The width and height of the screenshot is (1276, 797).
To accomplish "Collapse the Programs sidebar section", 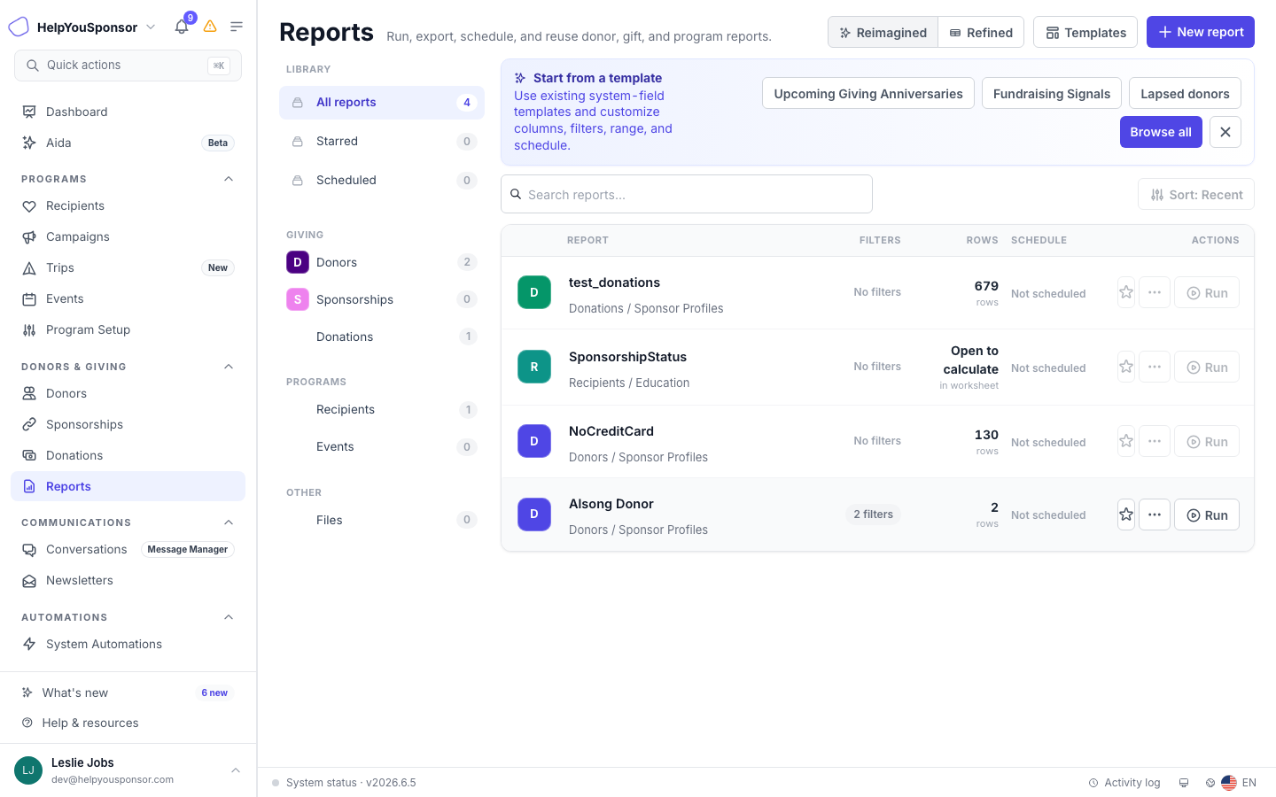I will click(229, 179).
